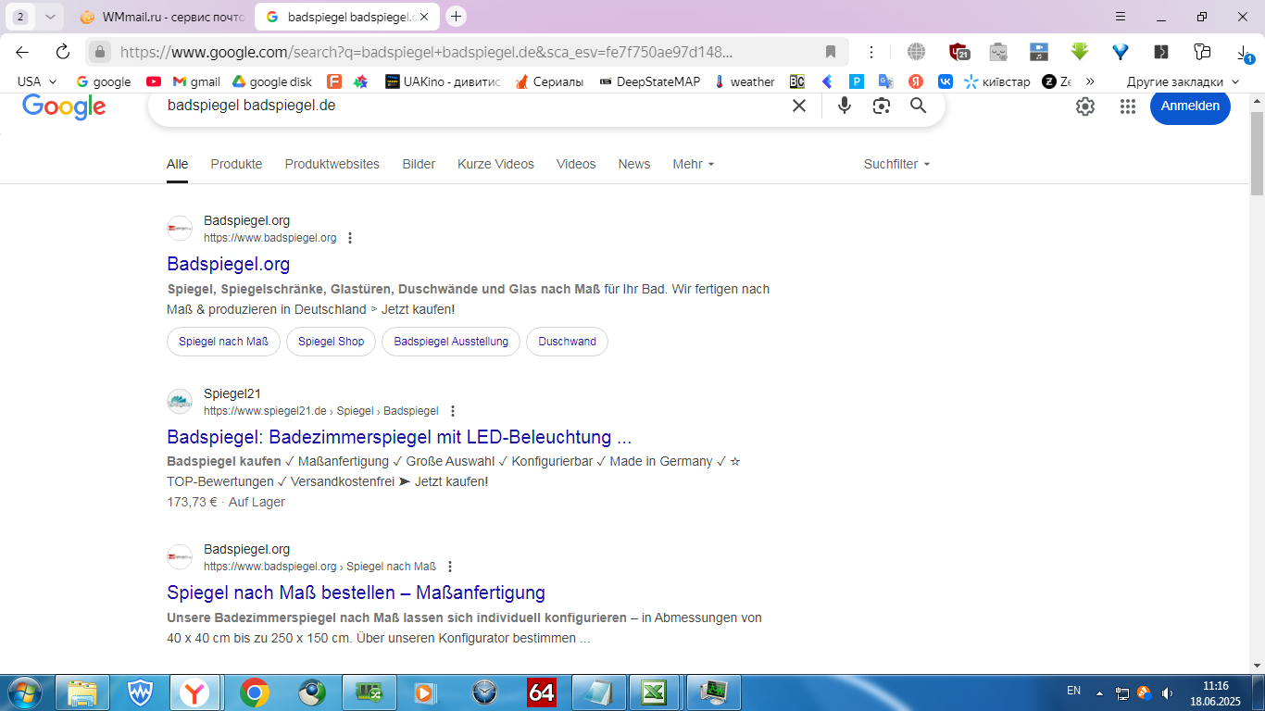The width and height of the screenshot is (1265, 711).
Task: Submit search with magnifying glass icon
Action: click(x=919, y=106)
